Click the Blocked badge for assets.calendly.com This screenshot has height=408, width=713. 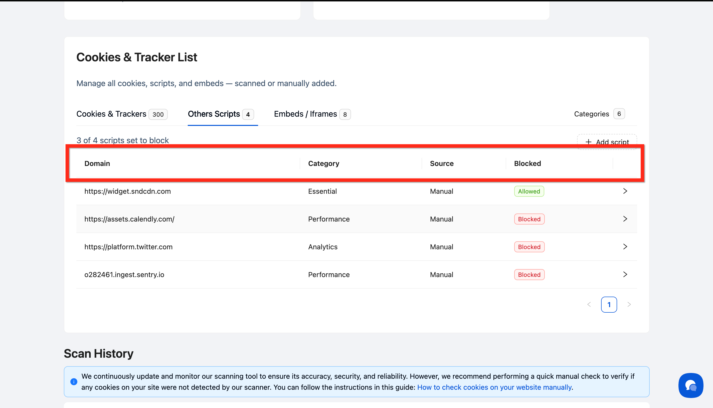529,219
